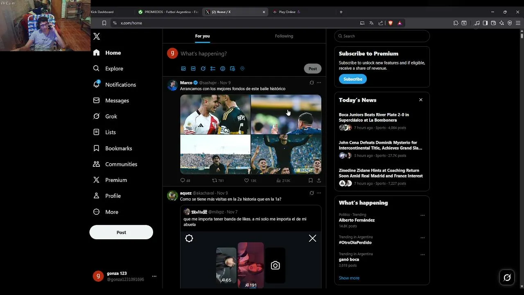
Task: Open Boca Juniors Beats River Plate news
Action: point(382,121)
